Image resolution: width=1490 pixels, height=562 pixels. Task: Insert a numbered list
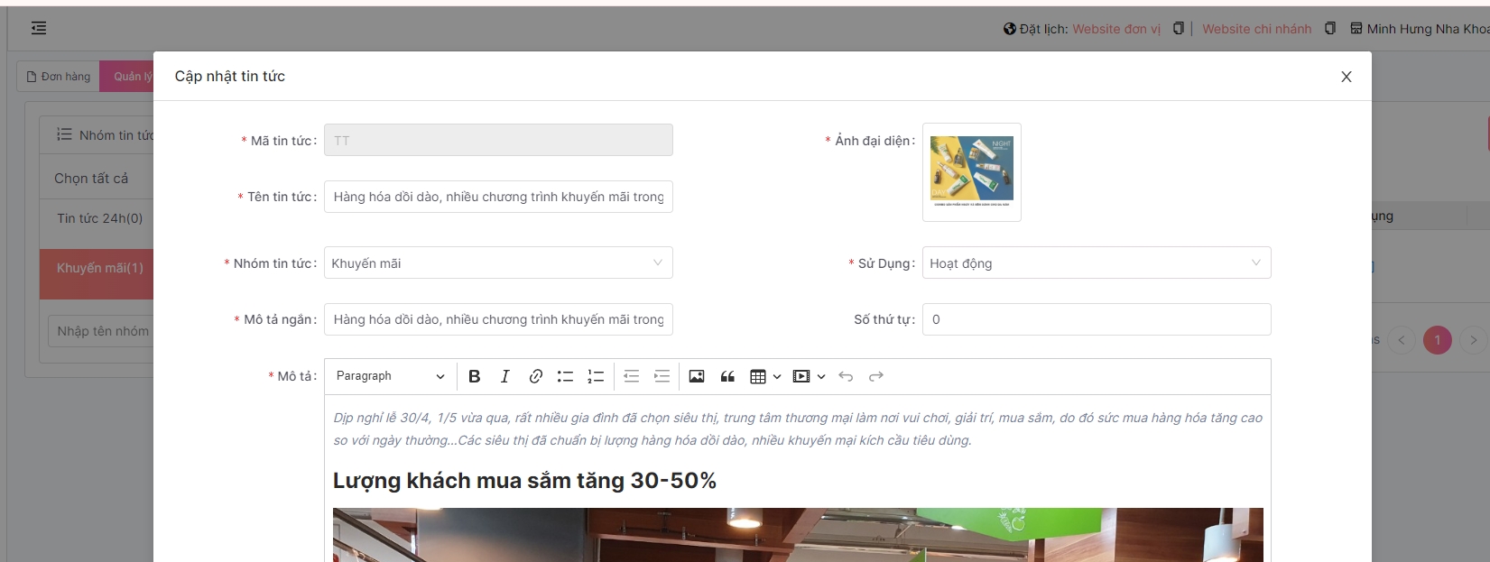point(596,376)
